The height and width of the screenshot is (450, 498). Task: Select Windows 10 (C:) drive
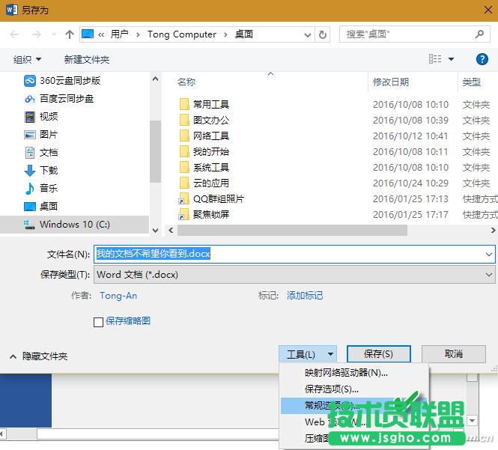coord(74,225)
